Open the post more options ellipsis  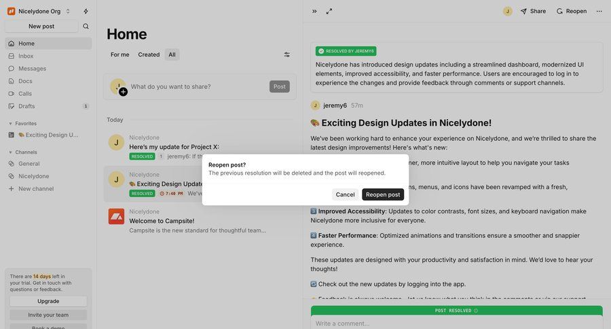coord(599,12)
